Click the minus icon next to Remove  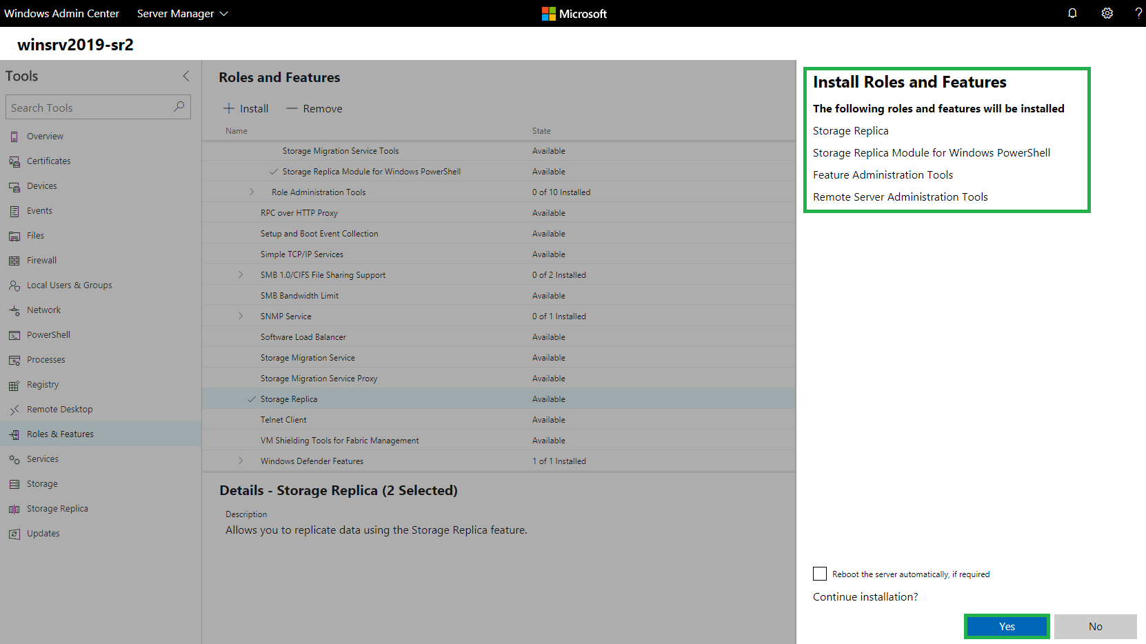(x=292, y=108)
